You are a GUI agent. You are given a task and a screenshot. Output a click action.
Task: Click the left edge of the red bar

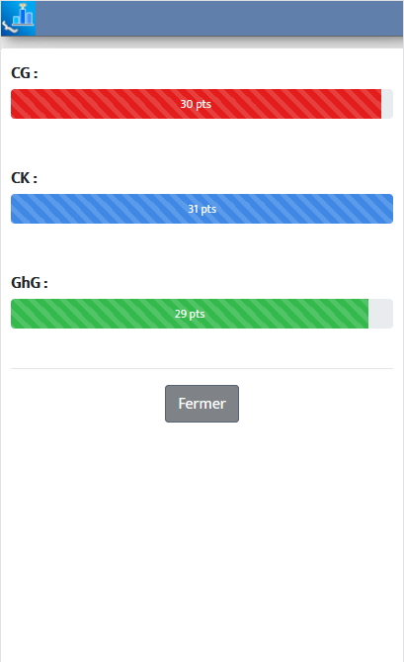[x=14, y=104]
